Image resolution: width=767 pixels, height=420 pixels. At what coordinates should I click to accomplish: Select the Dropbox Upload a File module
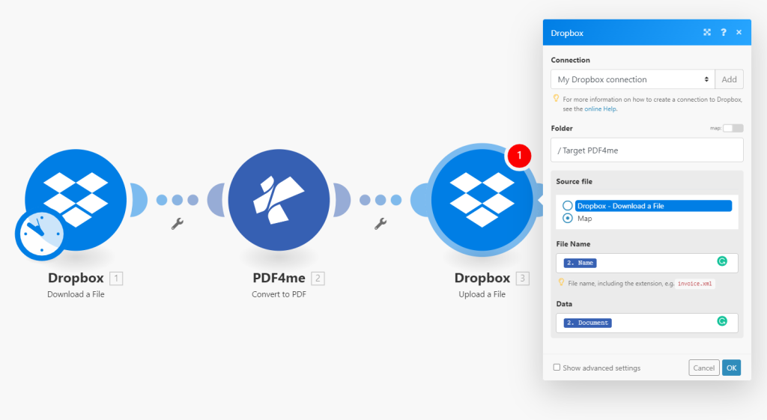click(x=482, y=199)
